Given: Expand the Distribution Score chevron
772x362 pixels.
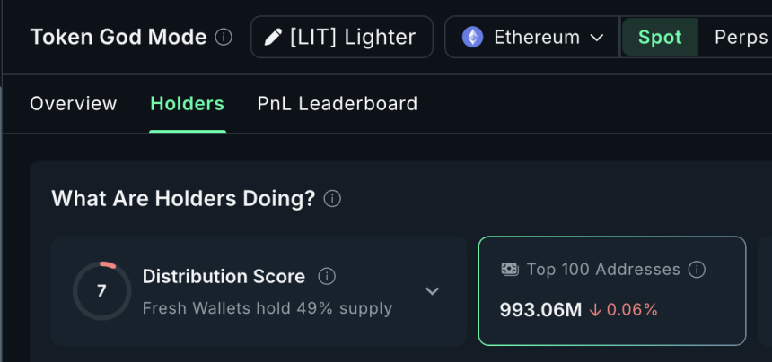Looking at the screenshot, I should (x=432, y=291).
